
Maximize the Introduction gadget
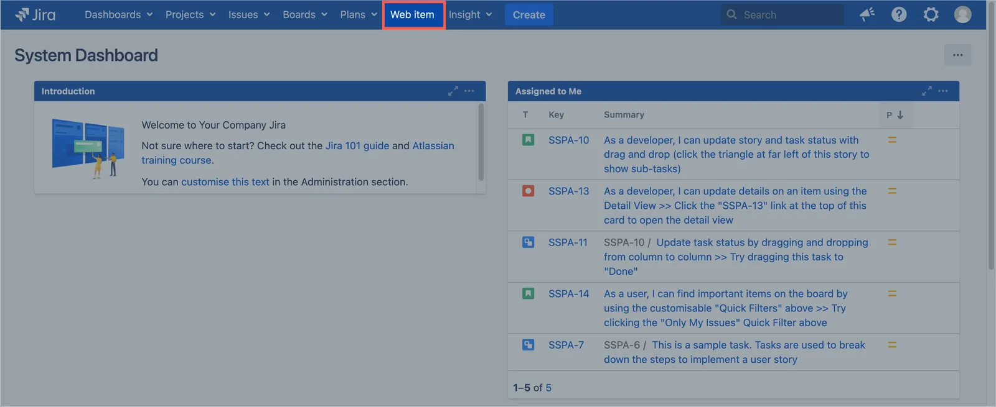453,91
